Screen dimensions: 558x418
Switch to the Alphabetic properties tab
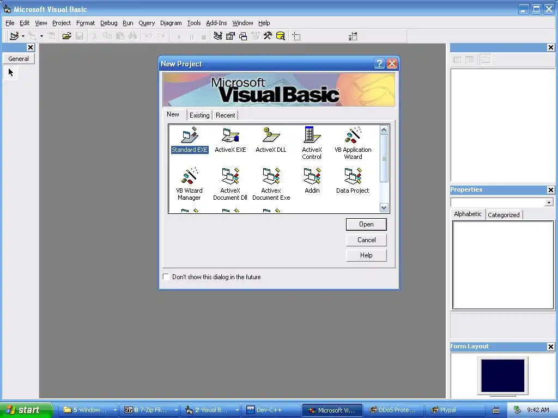[468, 214]
